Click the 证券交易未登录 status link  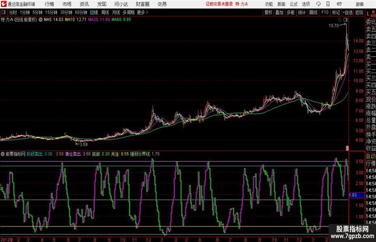[219, 4]
